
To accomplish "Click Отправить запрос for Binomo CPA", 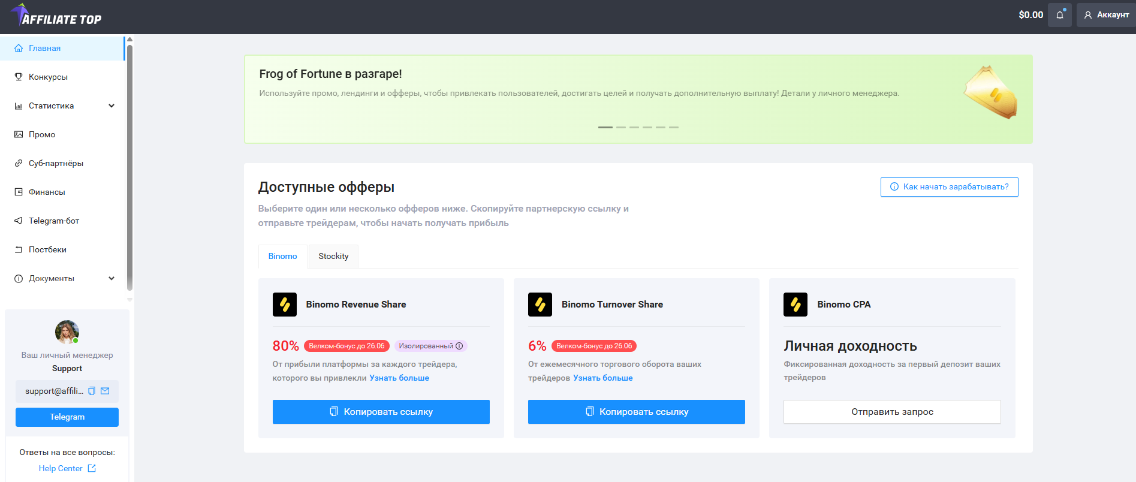I will (x=892, y=412).
